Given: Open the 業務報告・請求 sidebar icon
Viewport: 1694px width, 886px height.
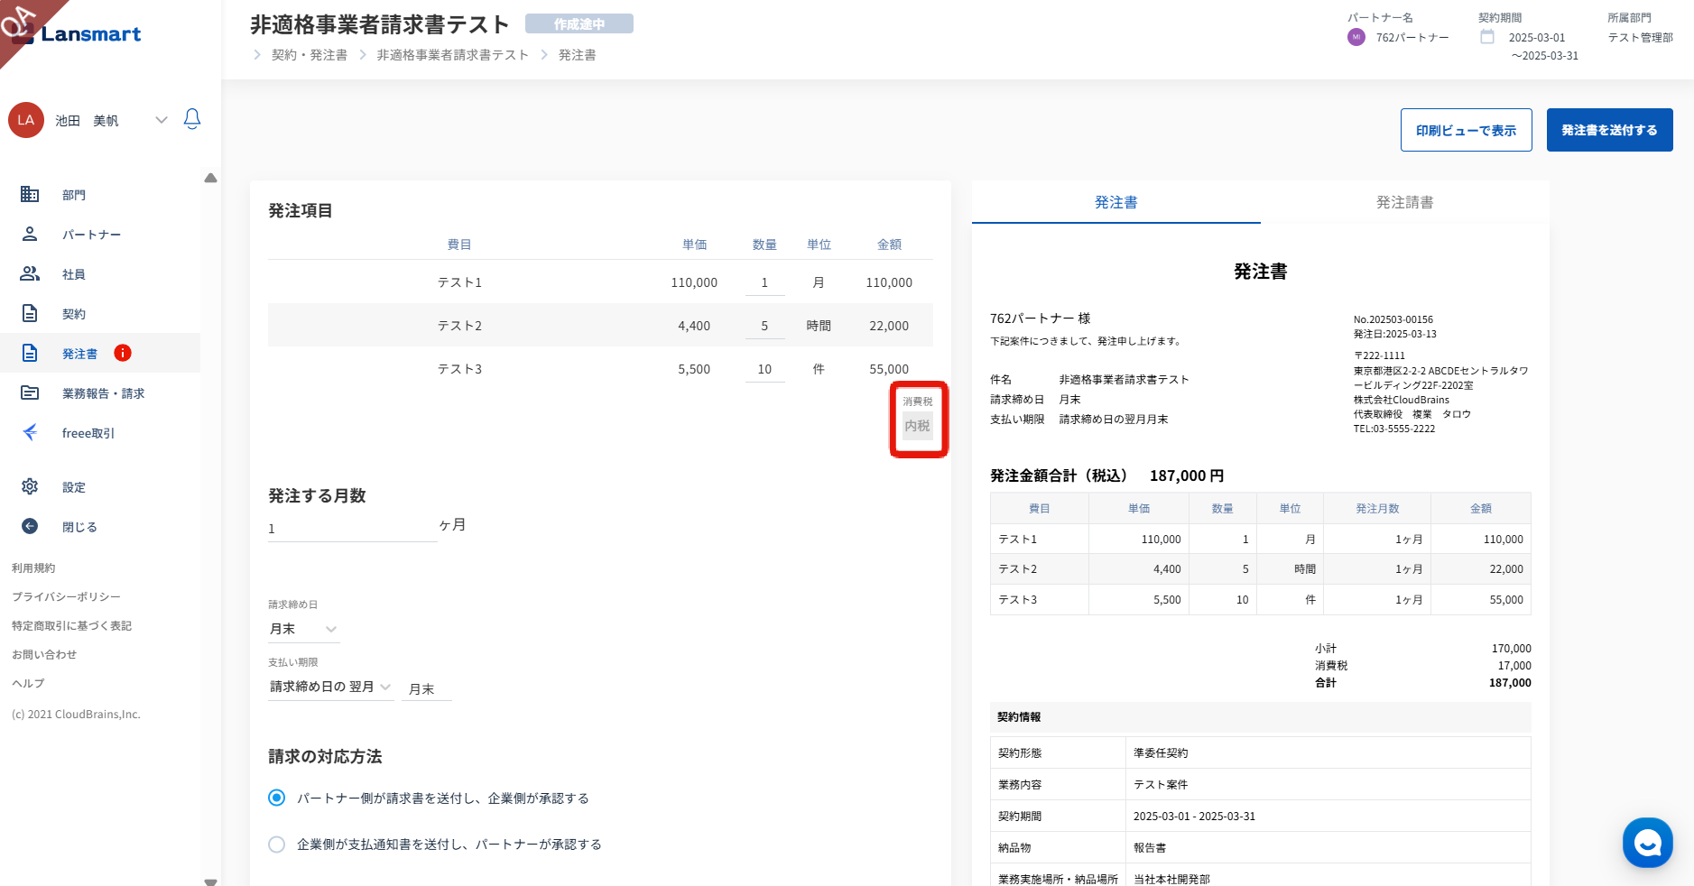Looking at the screenshot, I should 30,392.
